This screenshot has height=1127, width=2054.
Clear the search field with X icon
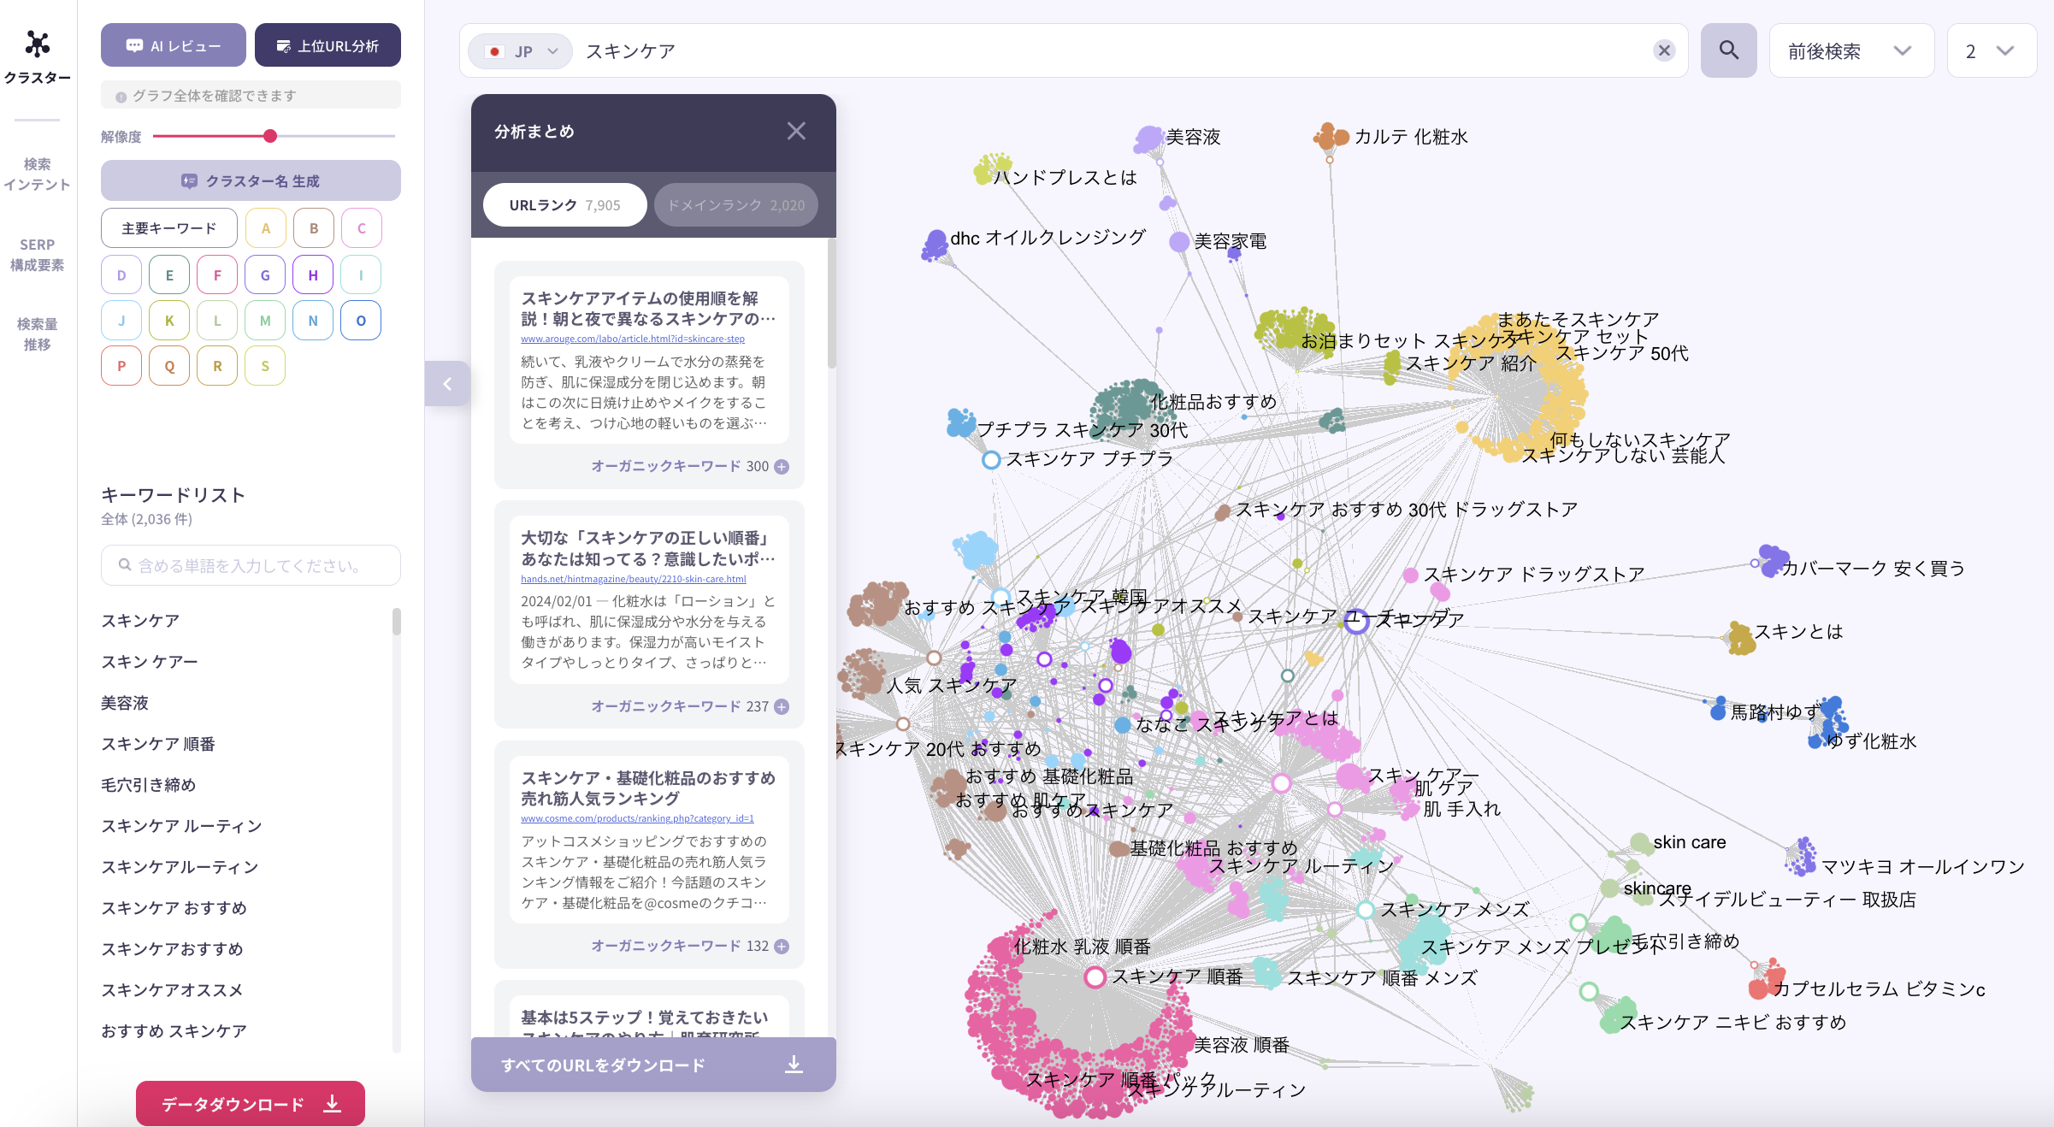[x=1663, y=50]
